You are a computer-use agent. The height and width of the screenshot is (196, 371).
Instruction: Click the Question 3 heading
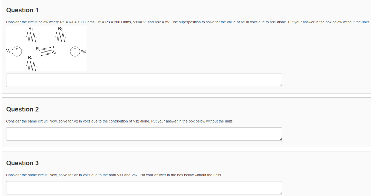(x=22, y=163)
